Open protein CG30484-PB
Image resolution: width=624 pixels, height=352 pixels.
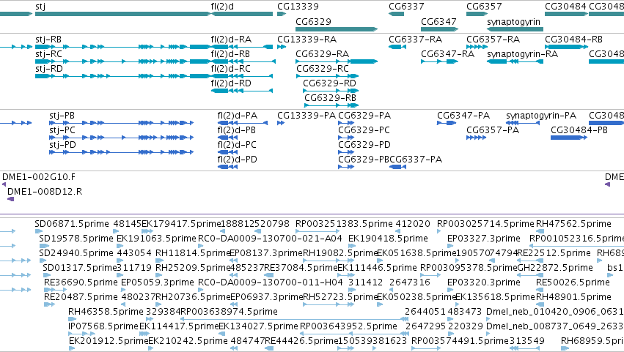(x=579, y=130)
